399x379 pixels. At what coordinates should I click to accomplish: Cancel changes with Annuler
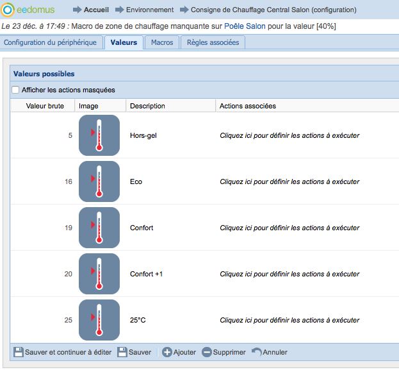269,352
